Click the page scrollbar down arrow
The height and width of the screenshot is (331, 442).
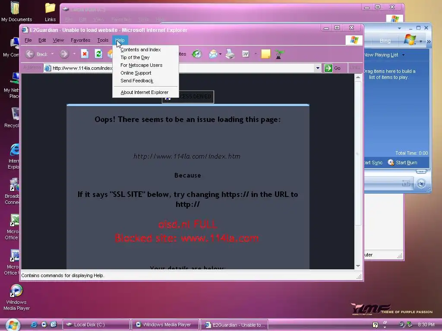pyautogui.click(x=358, y=266)
